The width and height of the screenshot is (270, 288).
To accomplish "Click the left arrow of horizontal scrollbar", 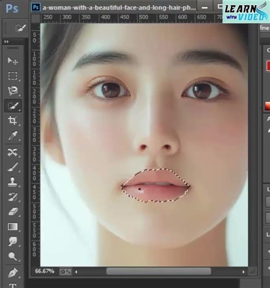I will pos(76,272).
